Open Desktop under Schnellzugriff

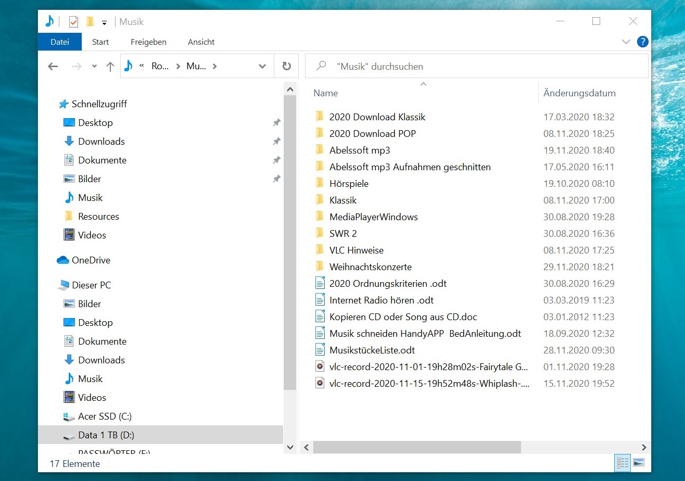(95, 122)
